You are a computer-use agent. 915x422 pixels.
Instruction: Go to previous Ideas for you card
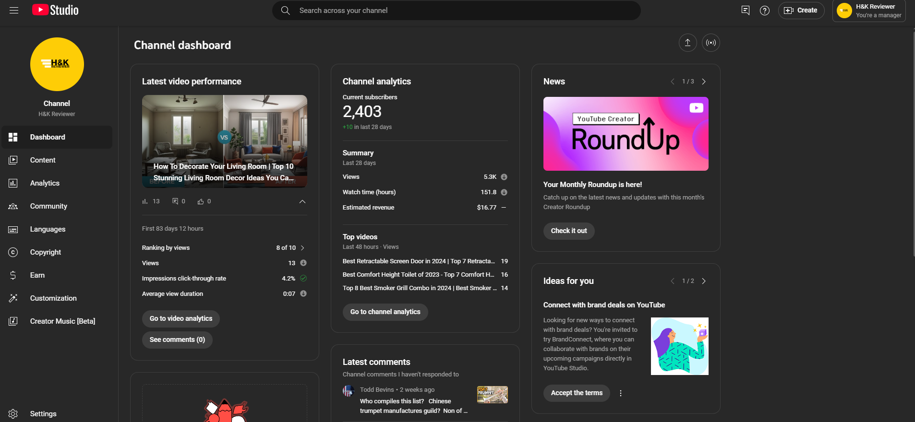[673, 281]
